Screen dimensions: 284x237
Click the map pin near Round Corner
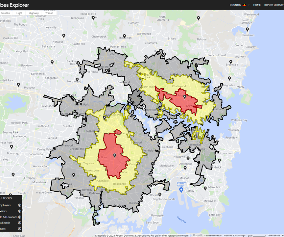coord(93,18)
